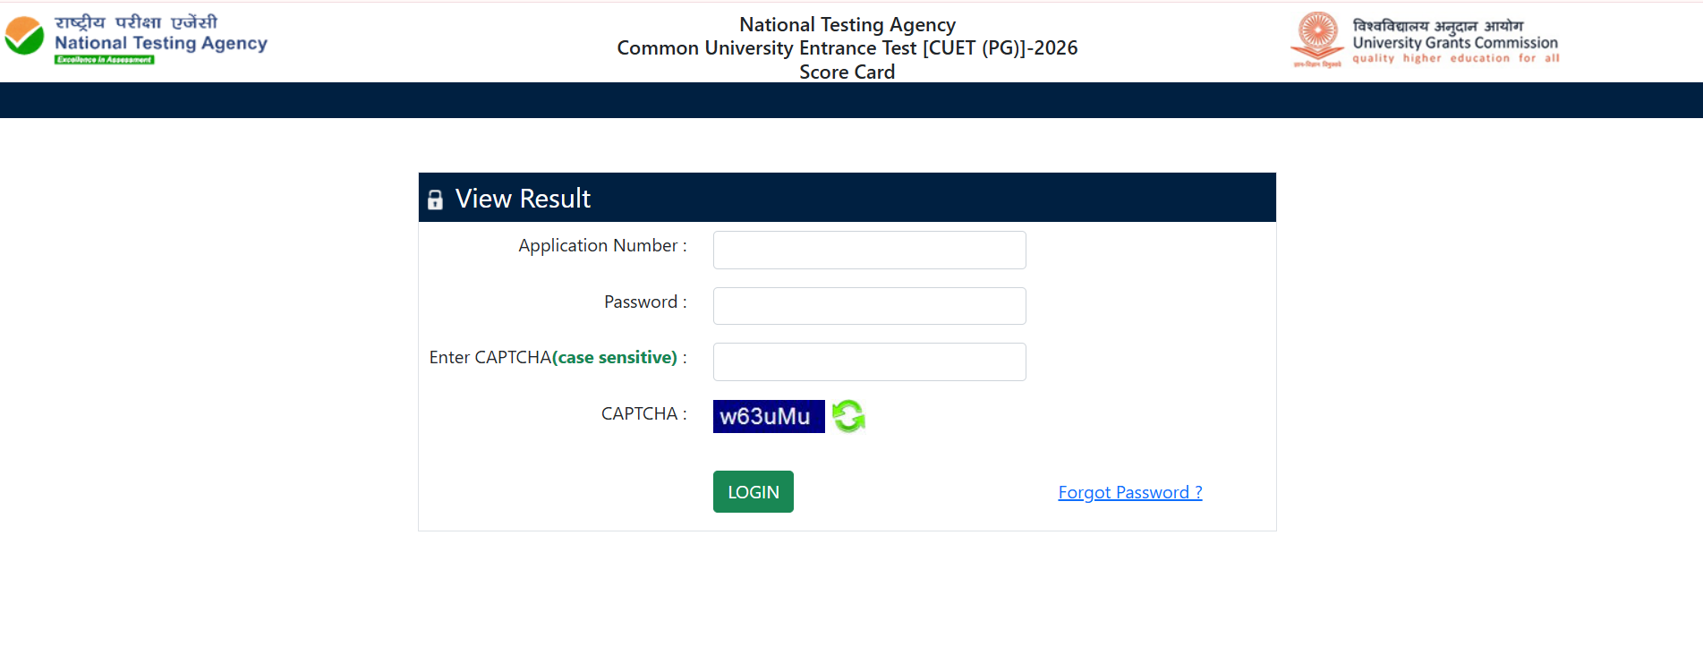Click the Password field label
This screenshot has width=1703, height=663.
point(645,302)
